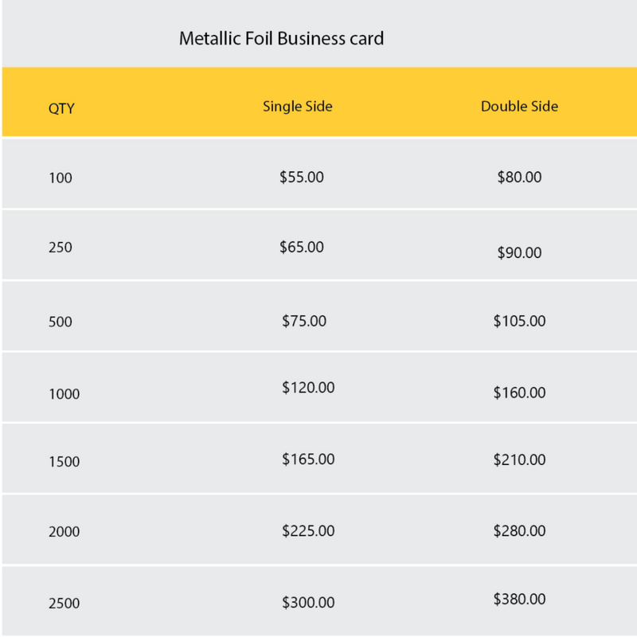Click the Metallic Foil Business card title

point(281,38)
